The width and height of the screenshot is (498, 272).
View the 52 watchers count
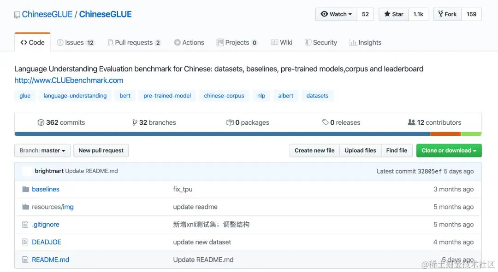tap(365, 14)
